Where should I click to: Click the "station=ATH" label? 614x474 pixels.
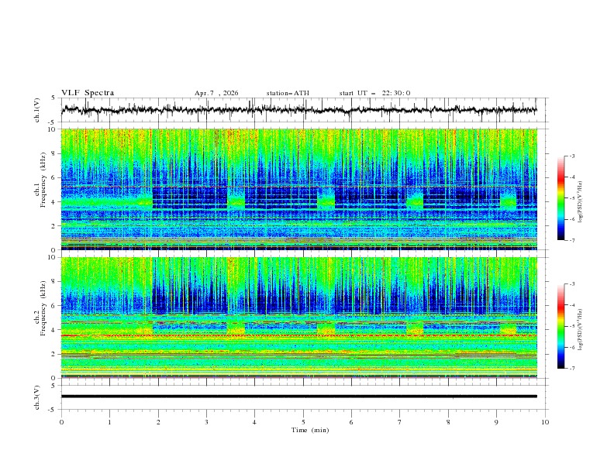tap(288, 93)
